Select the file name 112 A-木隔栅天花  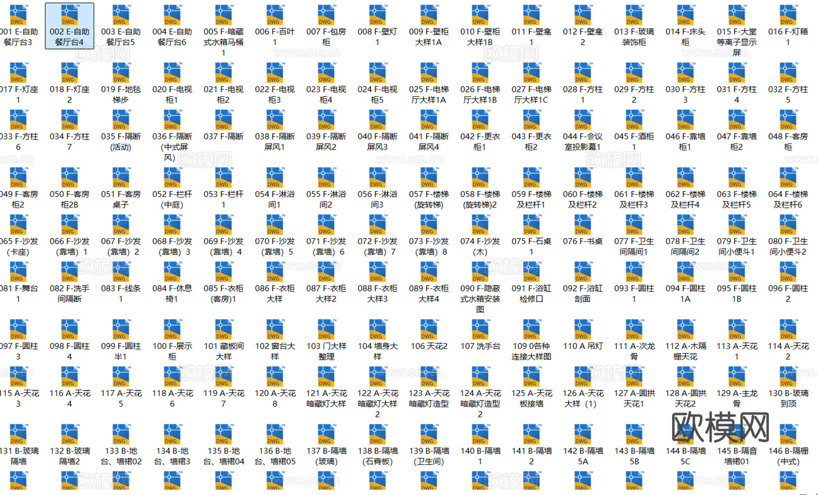click(x=685, y=351)
